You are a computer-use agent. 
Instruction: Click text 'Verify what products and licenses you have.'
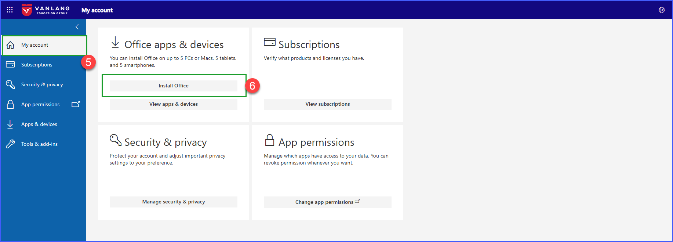pos(314,58)
